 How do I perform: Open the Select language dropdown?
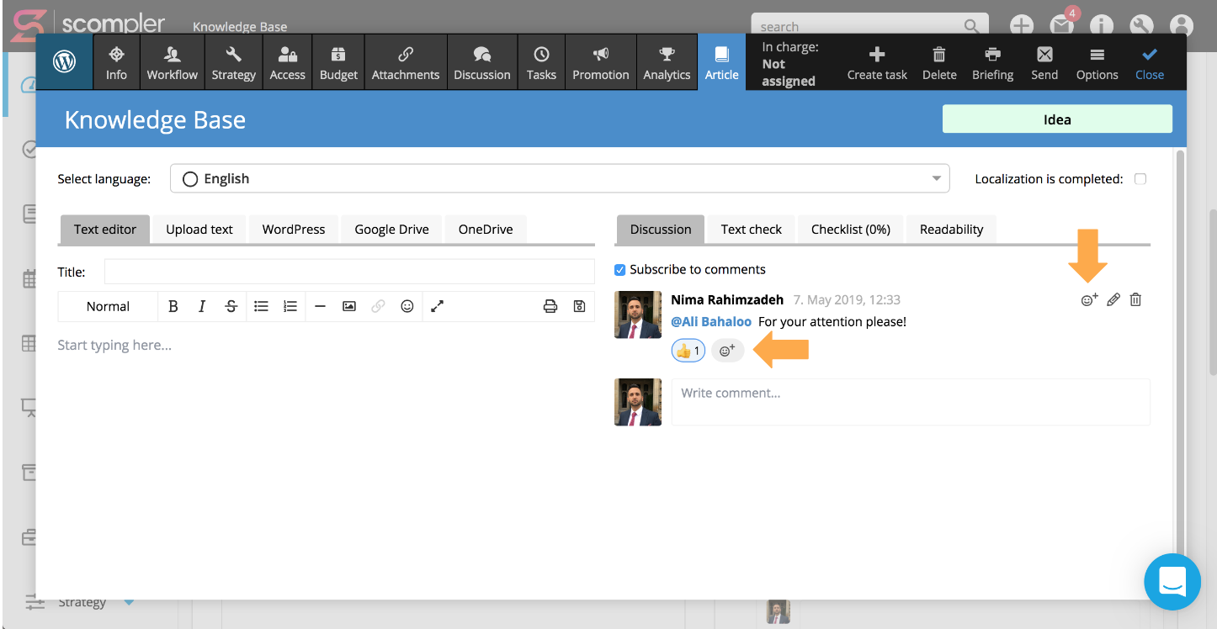559,179
